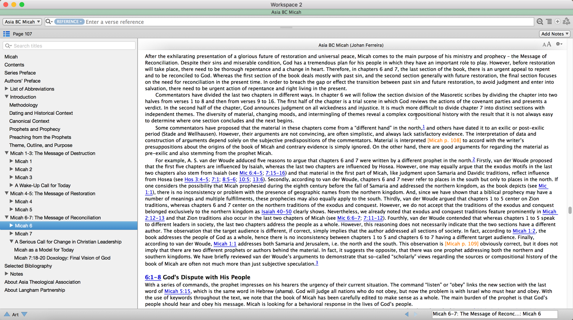
Task: Click the magnifier icon in Search titles
Action: click(8, 46)
